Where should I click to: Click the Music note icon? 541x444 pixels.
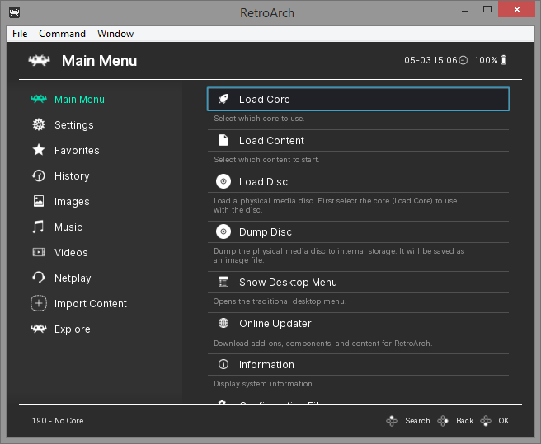(x=38, y=227)
